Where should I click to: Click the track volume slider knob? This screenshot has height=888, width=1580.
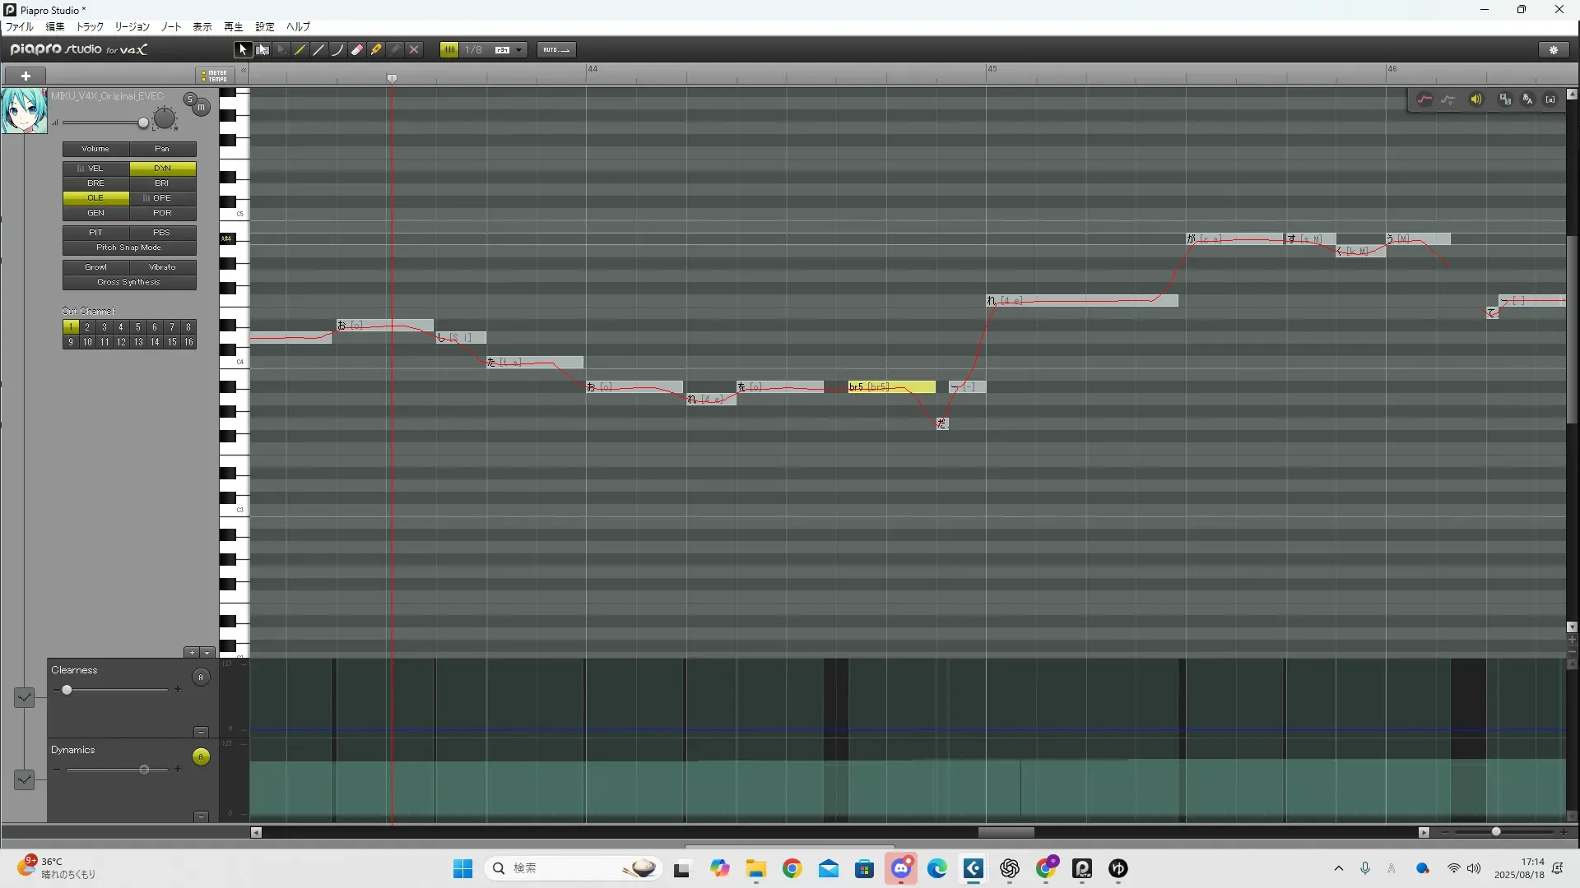(x=143, y=123)
